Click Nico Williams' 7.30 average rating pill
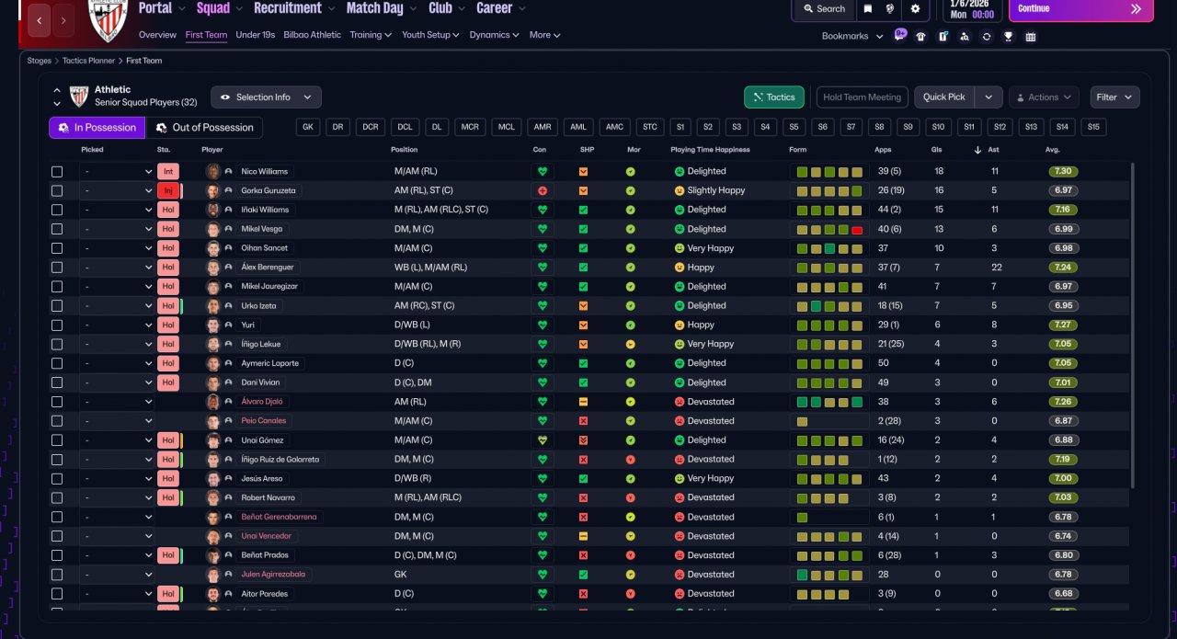 coord(1063,172)
